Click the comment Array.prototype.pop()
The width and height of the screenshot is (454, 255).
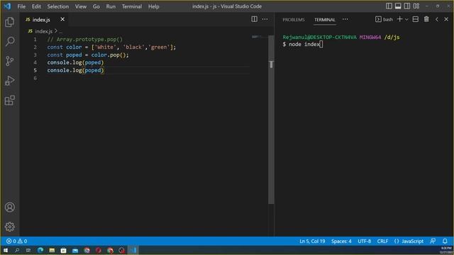[x=85, y=40]
